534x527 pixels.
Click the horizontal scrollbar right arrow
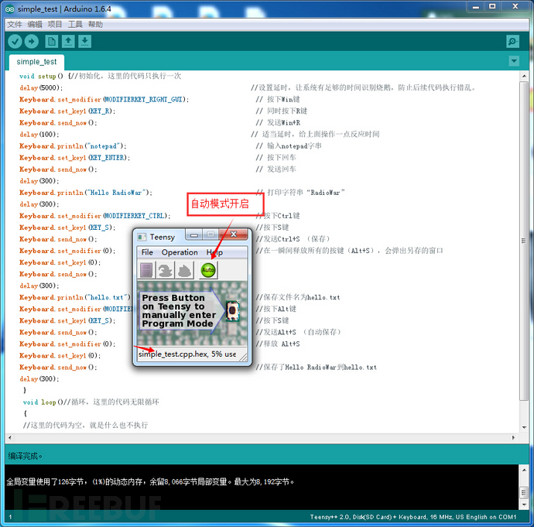[513, 438]
